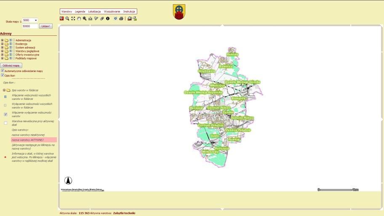Image resolution: width=384 pixels, height=216 pixels.
Task: Click the checked legend checkbox for Włączenie wyłączenie widoczności
Action: [x=5, y=115]
